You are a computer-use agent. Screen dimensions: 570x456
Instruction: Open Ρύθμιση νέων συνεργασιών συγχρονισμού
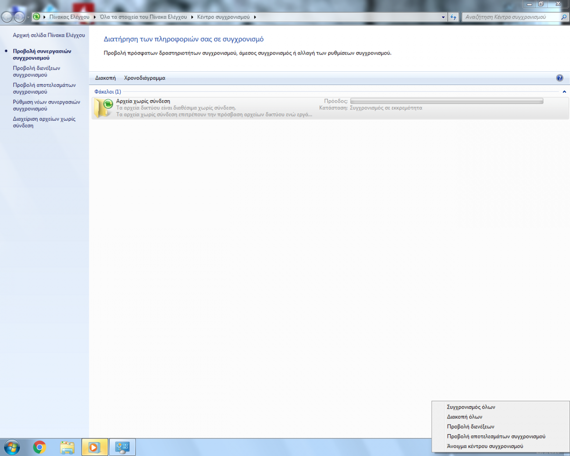(x=47, y=105)
